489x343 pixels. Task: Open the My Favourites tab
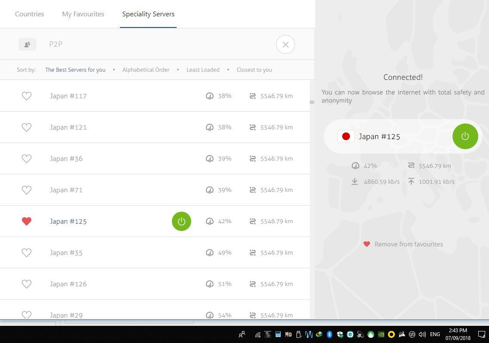[83, 14]
